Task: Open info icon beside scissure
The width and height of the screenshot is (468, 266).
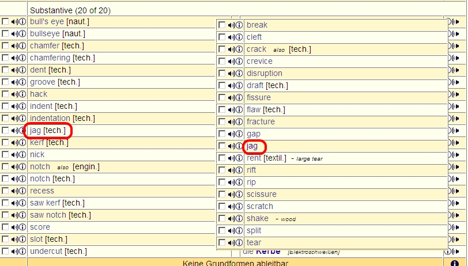Action: coord(239,194)
